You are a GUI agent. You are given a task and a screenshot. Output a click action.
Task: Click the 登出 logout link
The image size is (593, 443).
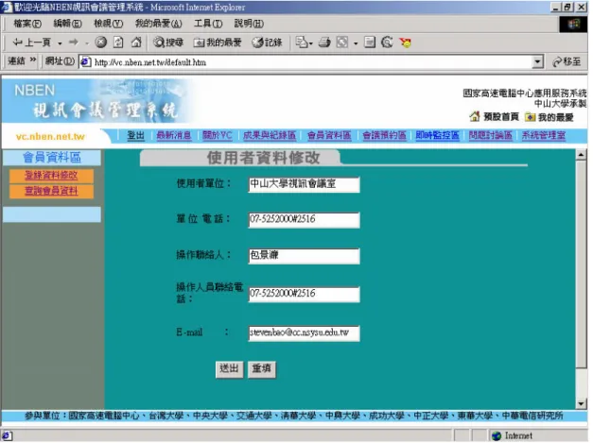coord(135,135)
